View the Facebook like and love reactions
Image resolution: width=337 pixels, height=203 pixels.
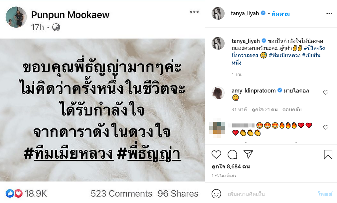14,194
